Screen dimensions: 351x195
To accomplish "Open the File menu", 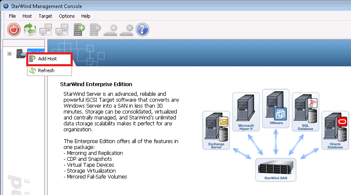I will pos(12,16).
